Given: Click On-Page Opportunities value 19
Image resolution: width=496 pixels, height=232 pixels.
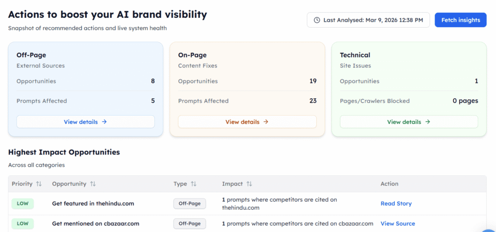Looking at the screenshot, I should [313, 81].
